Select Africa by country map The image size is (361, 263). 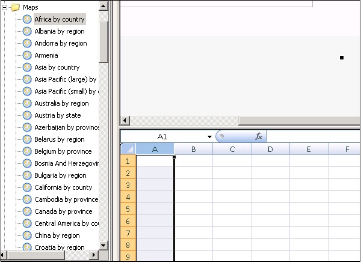[x=59, y=19]
